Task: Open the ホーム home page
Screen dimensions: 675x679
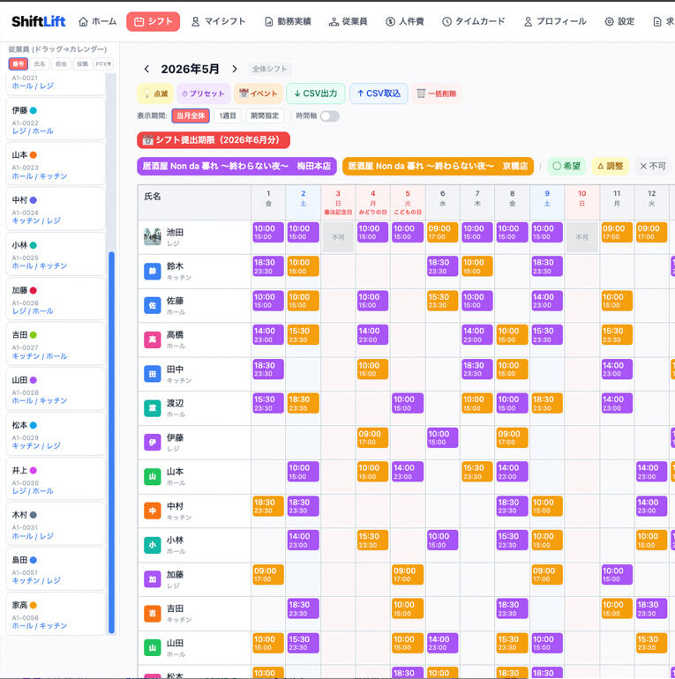Action: click(x=97, y=21)
